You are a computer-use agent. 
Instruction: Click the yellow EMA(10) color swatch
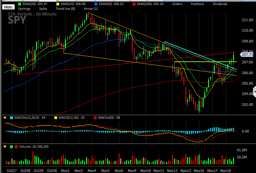tap(58, 4)
